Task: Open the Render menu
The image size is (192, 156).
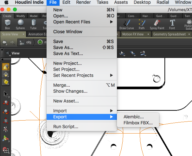Action: pos(83,2)
